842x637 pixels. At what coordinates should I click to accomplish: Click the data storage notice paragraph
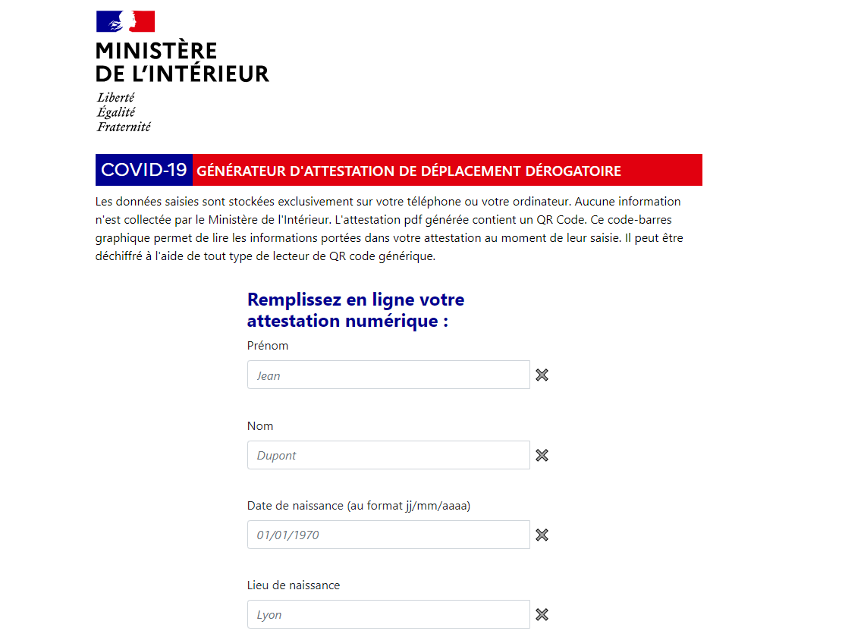pyautogui.click(x=388, y=229)
